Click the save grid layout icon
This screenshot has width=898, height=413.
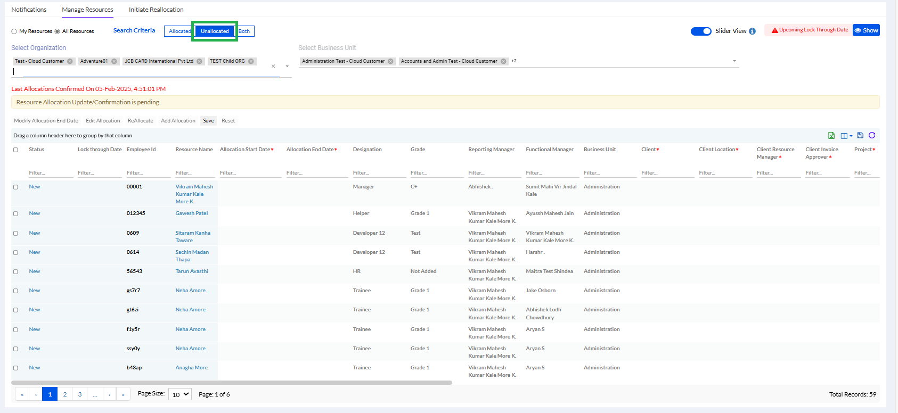(x=860, y=135)
